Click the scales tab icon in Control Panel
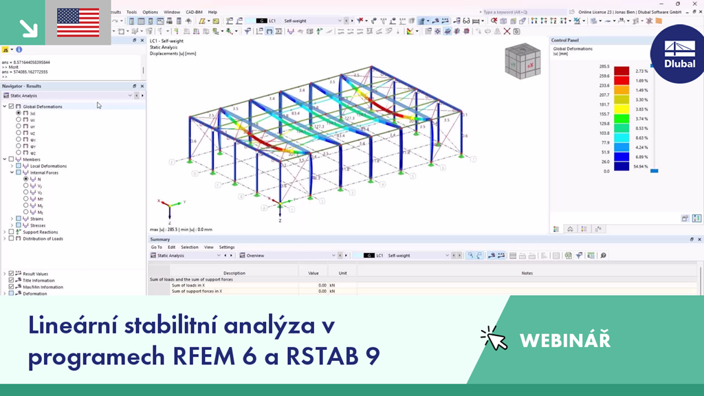This screenshot has height=396, width=704. click(x=570, y=229)
